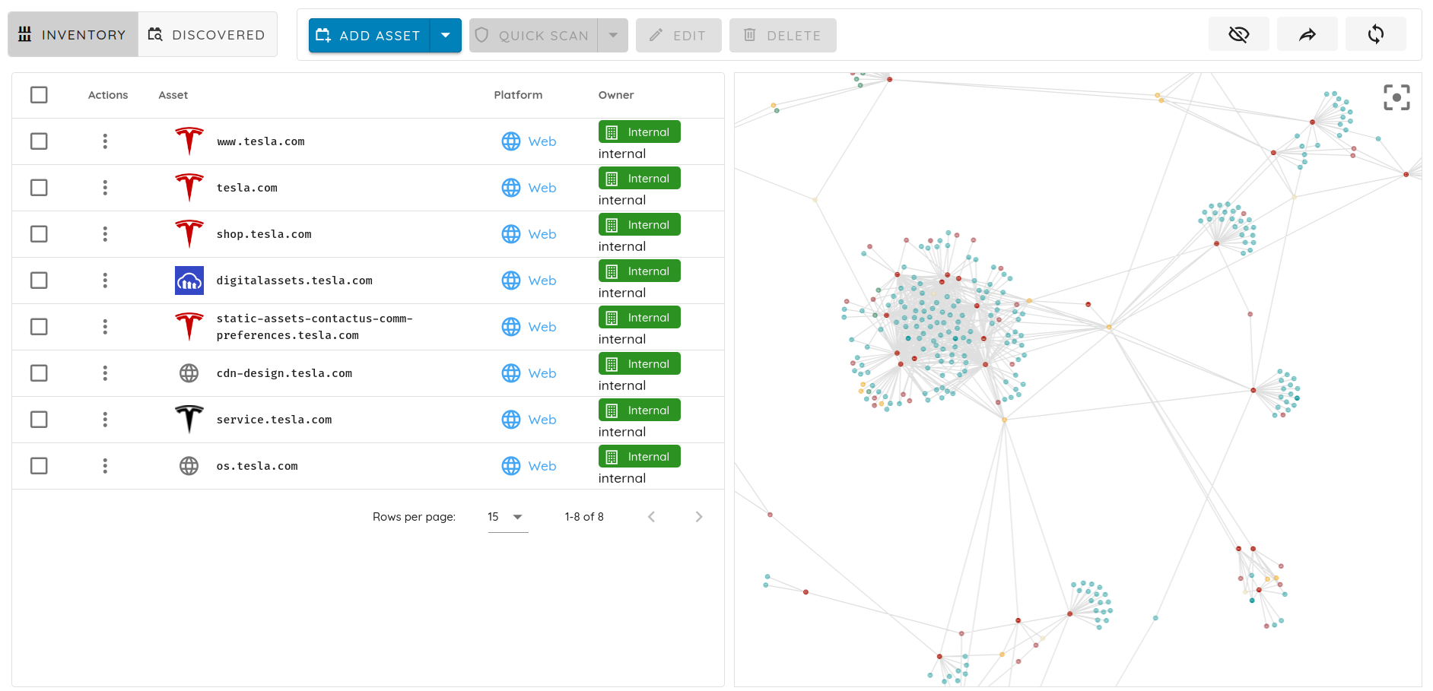
Task: Go to the next page
Action: tap(699, 517)
